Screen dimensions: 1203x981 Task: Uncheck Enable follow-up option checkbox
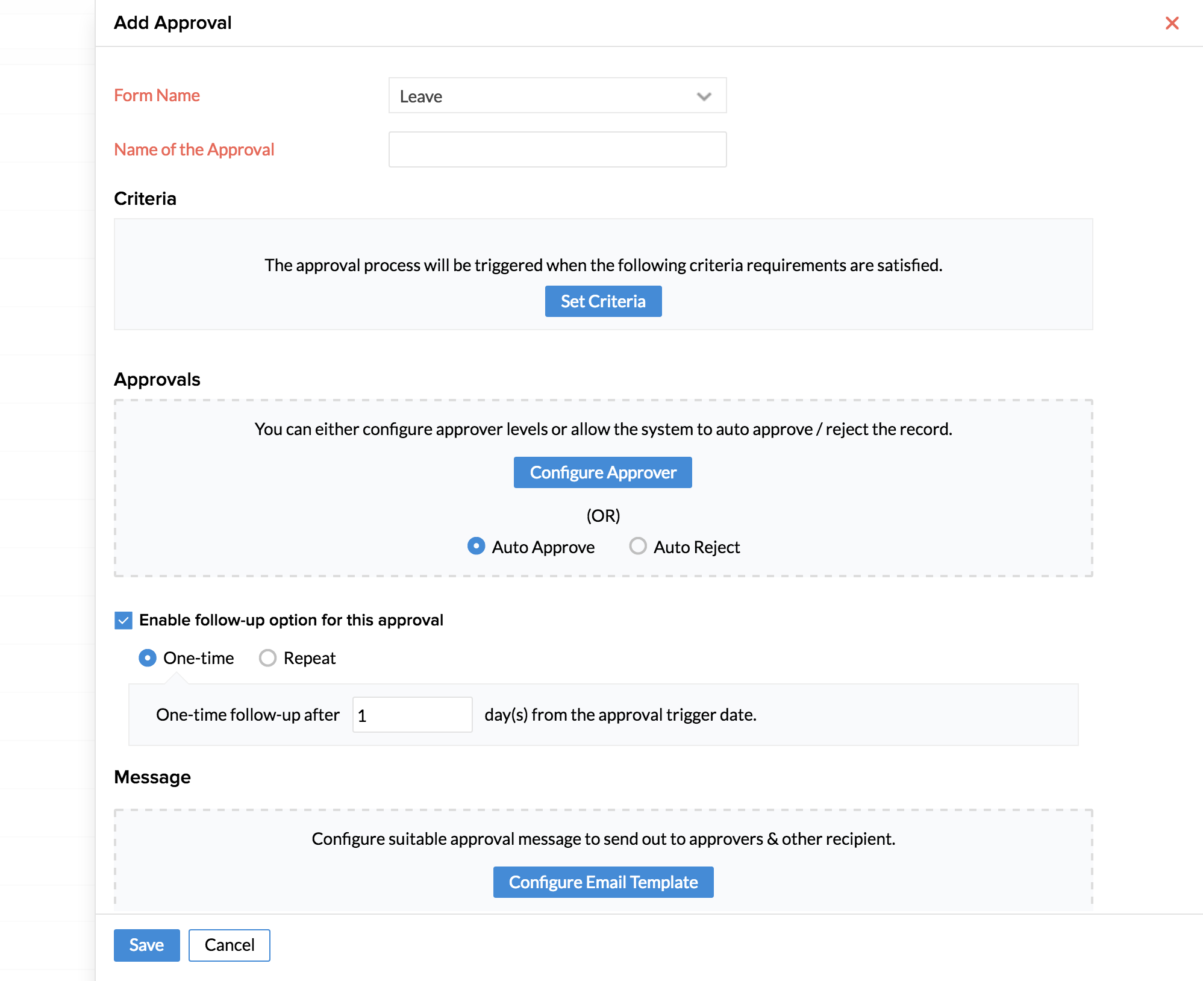(123, 620)
